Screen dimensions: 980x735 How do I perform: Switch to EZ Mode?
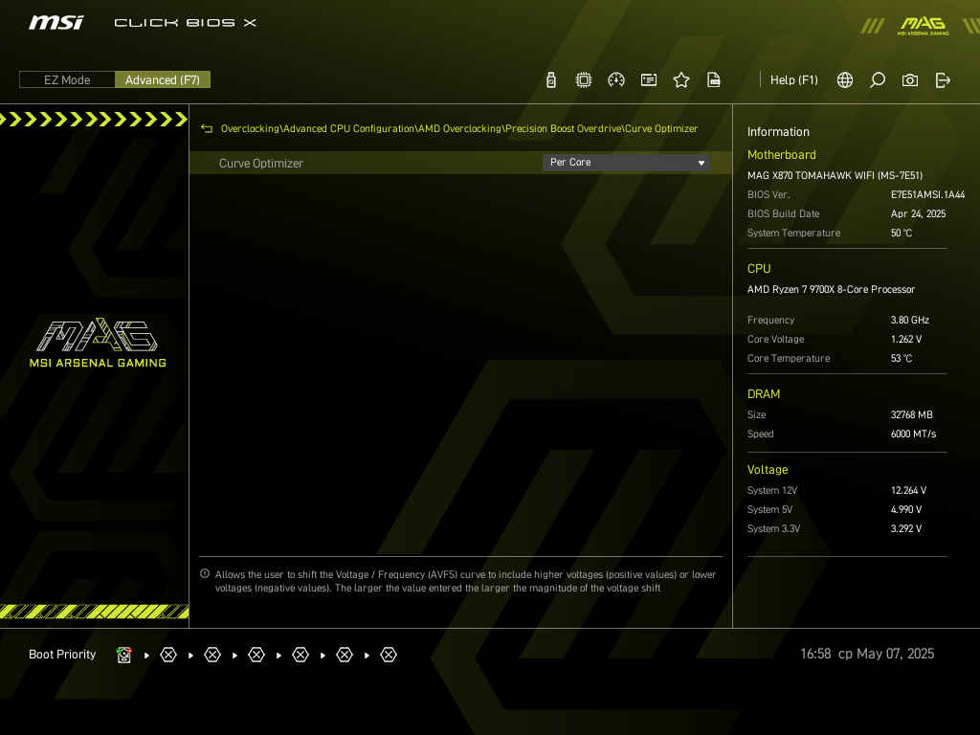(67, 80)
